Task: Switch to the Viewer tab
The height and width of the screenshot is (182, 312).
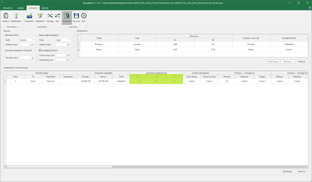Action: click(45, 8)
